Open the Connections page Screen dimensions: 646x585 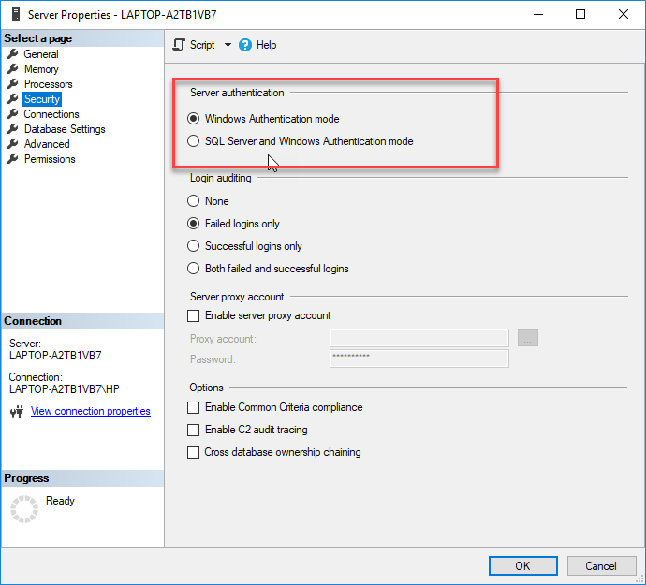(x=51, y=114)
